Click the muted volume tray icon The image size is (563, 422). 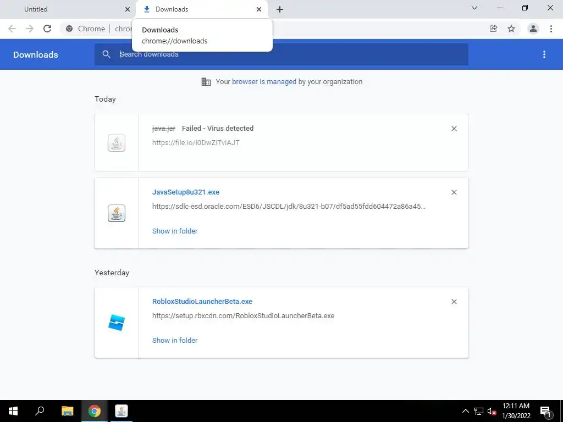click(x=492, y=411)
